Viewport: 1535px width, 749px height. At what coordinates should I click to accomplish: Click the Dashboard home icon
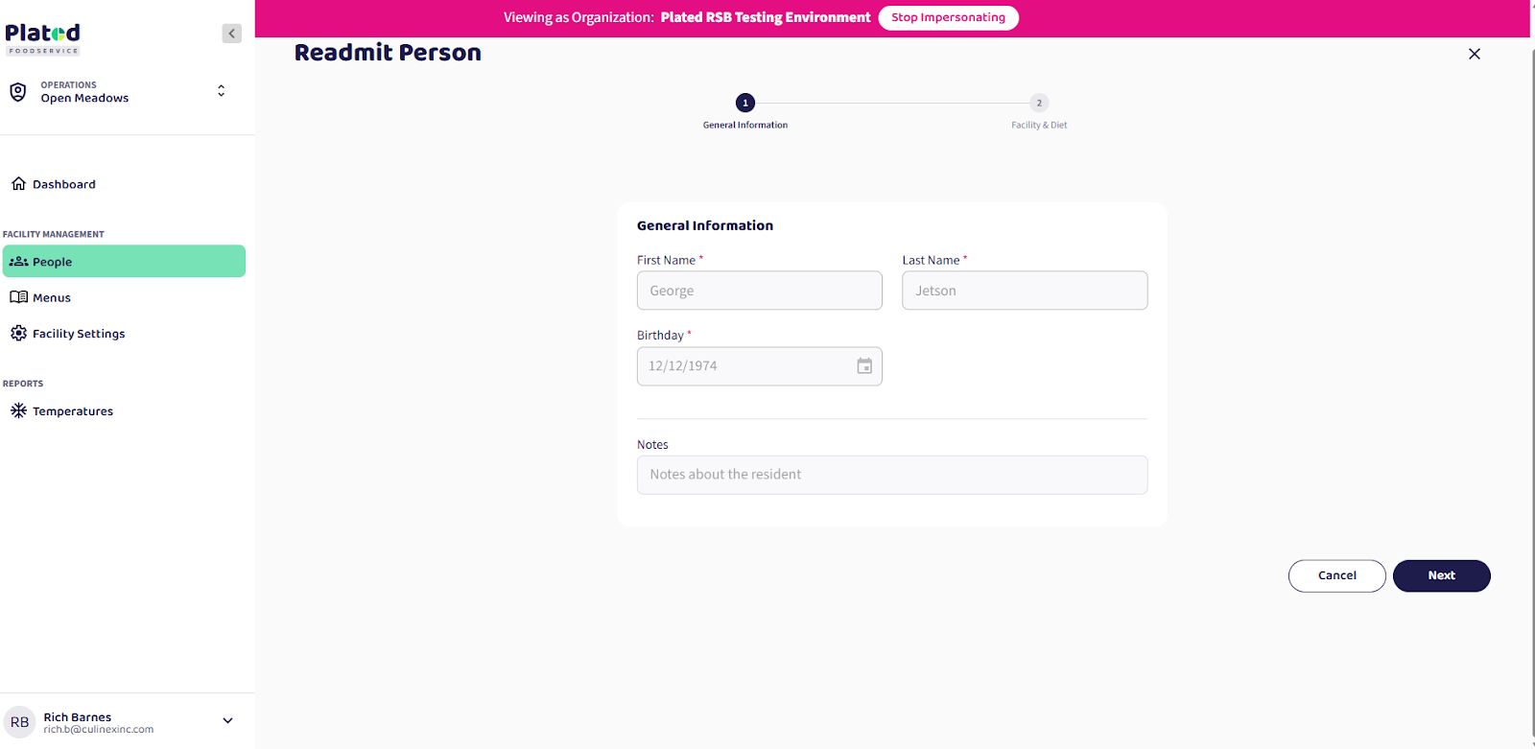point(18,184)
